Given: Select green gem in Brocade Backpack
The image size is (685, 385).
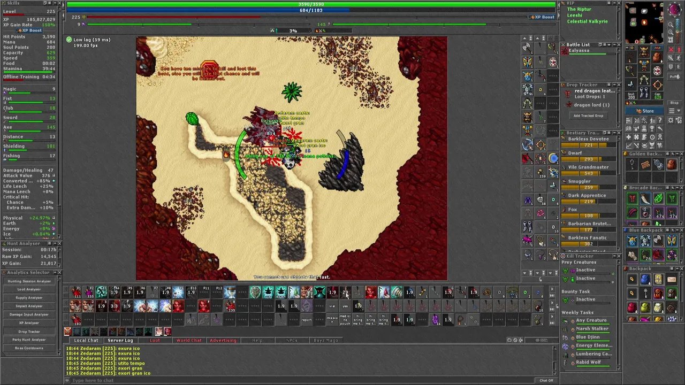Looking at the screenshot, I should point(658,198).
